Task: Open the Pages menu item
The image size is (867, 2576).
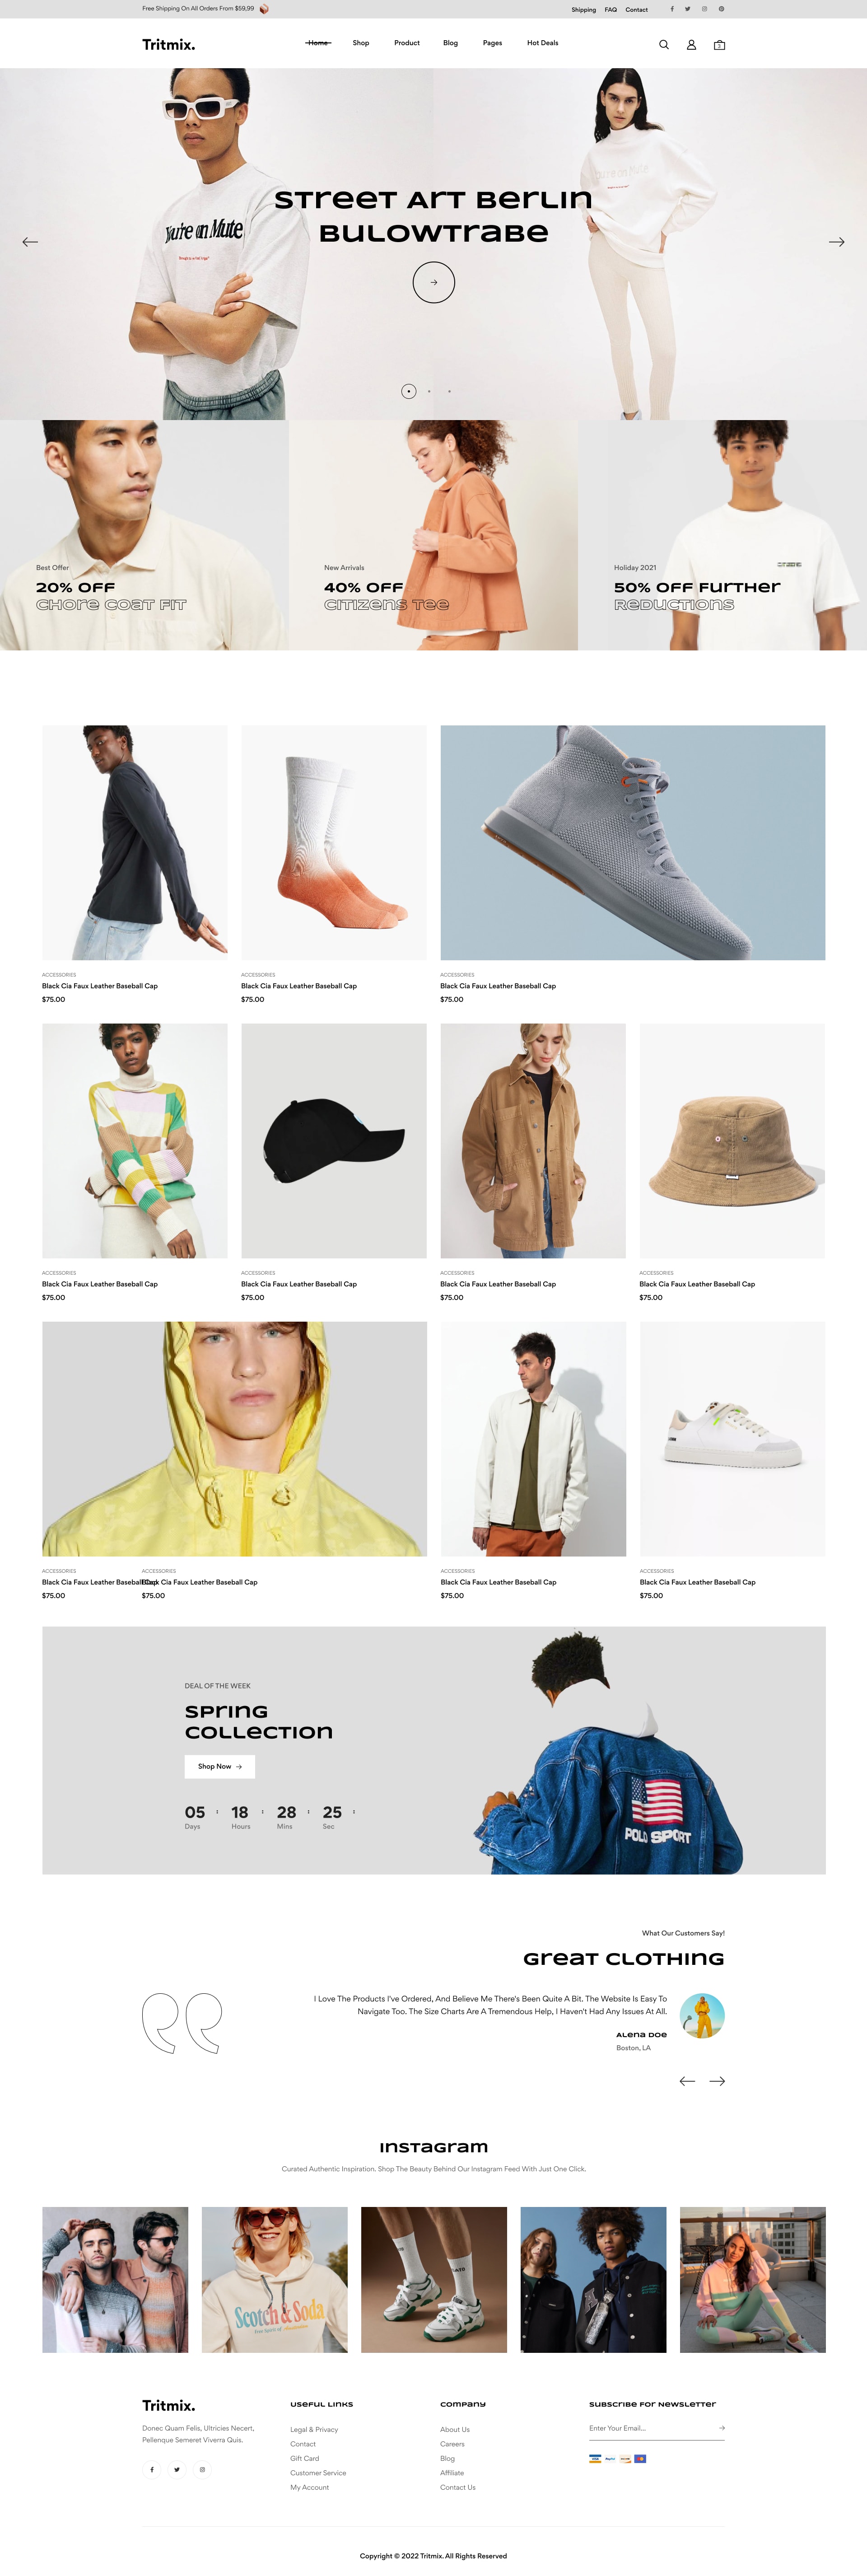Action: tap(492, 43)
